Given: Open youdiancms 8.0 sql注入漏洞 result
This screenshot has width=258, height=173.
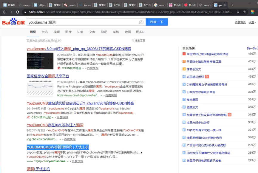Looking at the screenshot, I should tap(79, 49).
